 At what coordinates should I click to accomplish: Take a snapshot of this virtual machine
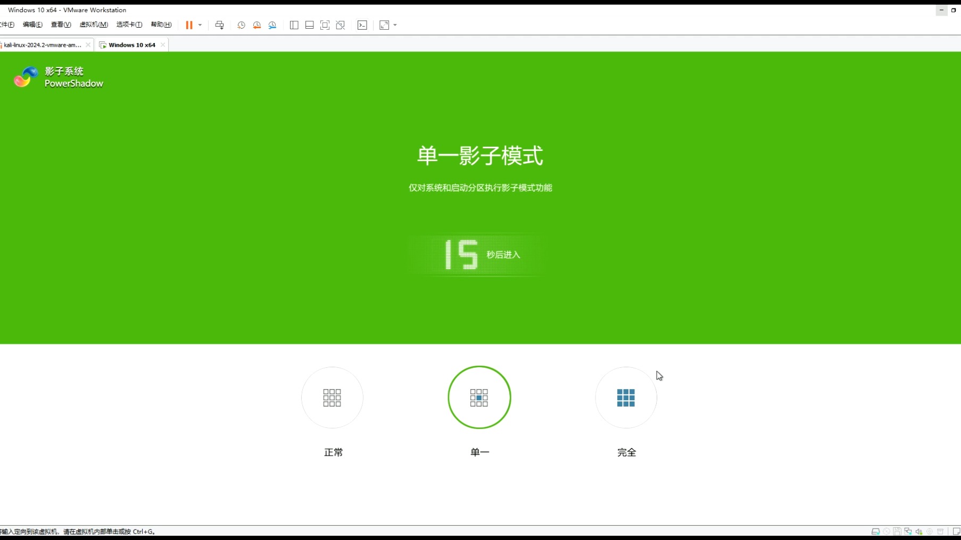click(241, 25)
